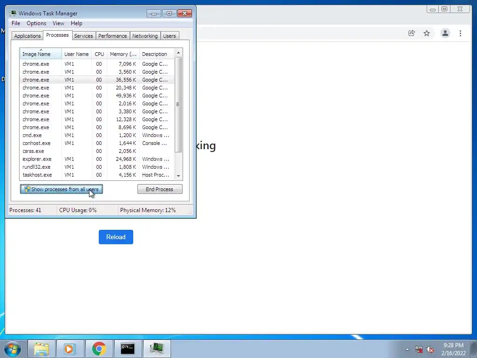Click the Physical Memory: 12% status
Image resolution: width=477 pixels, height=358 pixels.
click(148, 210)
